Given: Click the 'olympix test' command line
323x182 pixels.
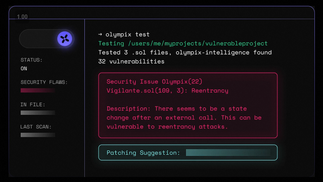Looking at the screenshot, I should (124, 34).
